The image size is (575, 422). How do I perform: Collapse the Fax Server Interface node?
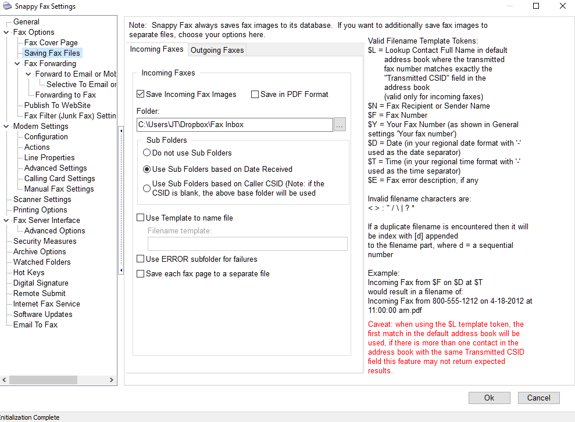click(x=7, y=221)
